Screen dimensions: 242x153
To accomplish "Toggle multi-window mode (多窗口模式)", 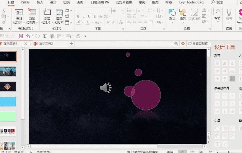I will tap(198, 44).
